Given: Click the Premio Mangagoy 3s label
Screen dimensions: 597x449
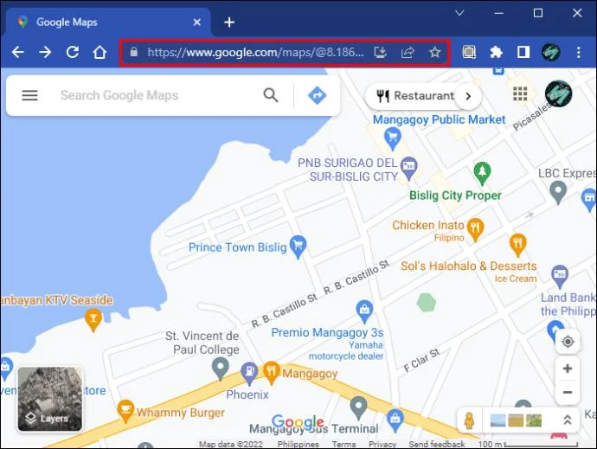Looking at the screenshot, I should 327,333.
